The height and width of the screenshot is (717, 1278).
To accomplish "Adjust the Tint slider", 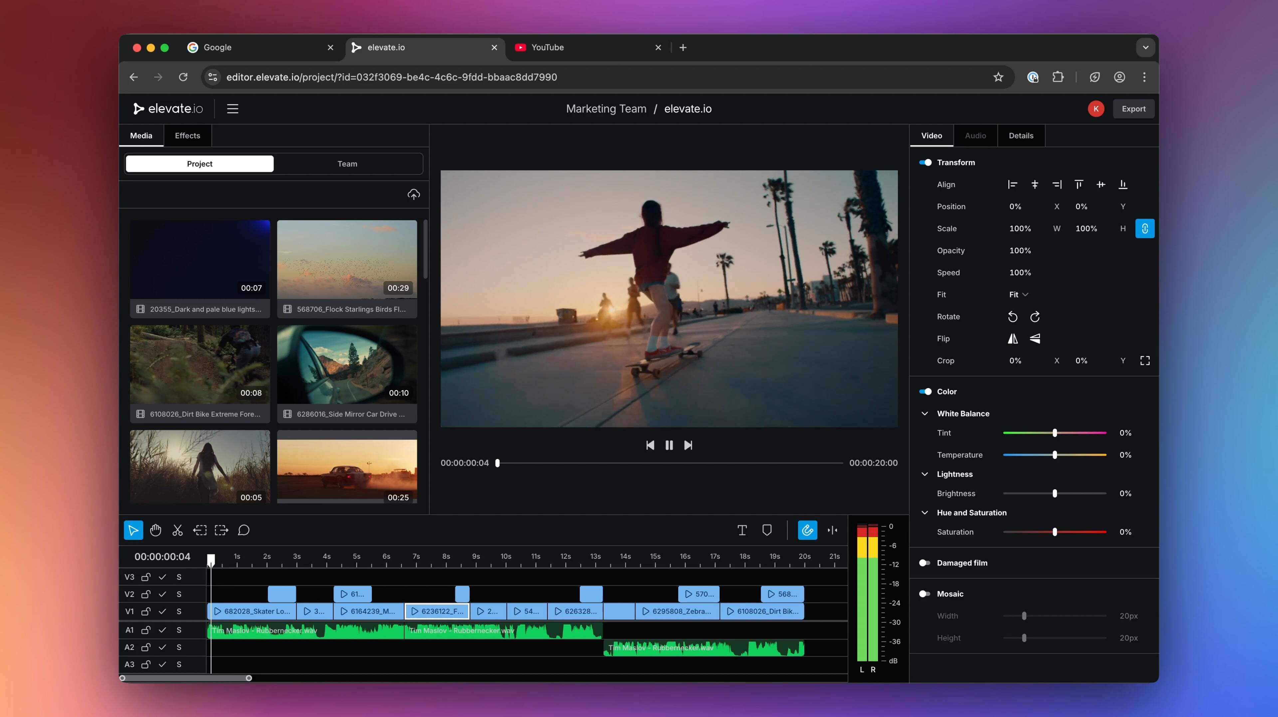I will [1055, 433].
